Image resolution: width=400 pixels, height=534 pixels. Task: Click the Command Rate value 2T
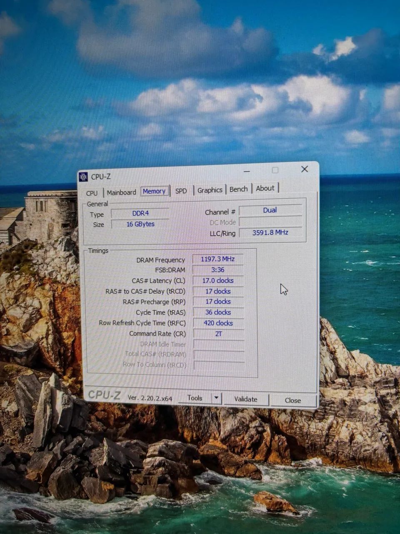[x=218, y=334]
